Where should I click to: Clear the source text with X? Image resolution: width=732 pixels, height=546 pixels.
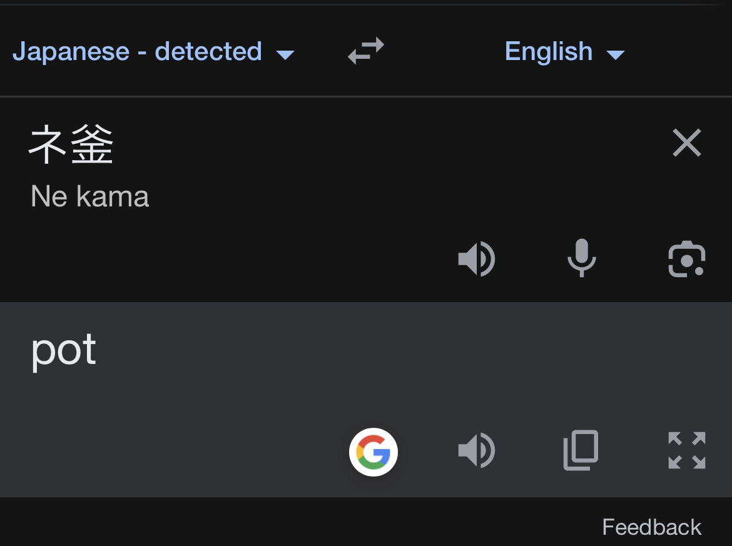[x=686, y=143]
